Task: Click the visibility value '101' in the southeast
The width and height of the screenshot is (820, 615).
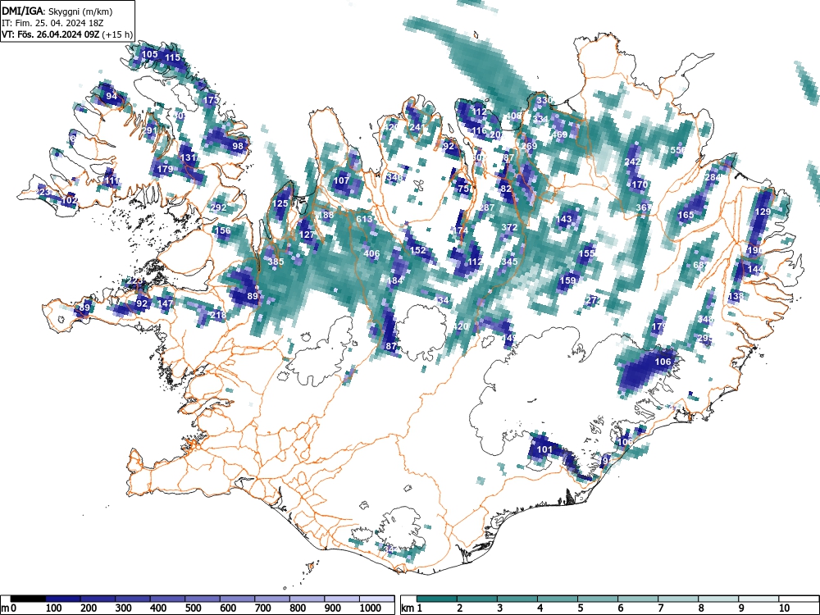Action: tap(544, 449)
